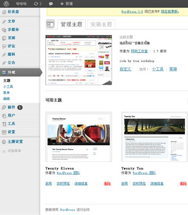Click the 用户 users icon

[4, 115]
